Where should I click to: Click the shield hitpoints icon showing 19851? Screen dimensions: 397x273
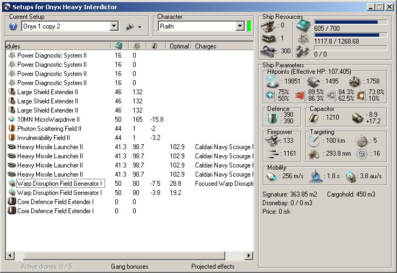(x=273, y=81)
